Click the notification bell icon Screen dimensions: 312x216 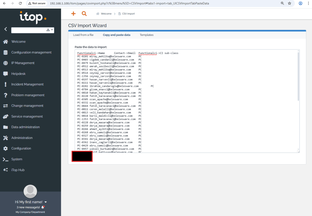coord(43,207)
